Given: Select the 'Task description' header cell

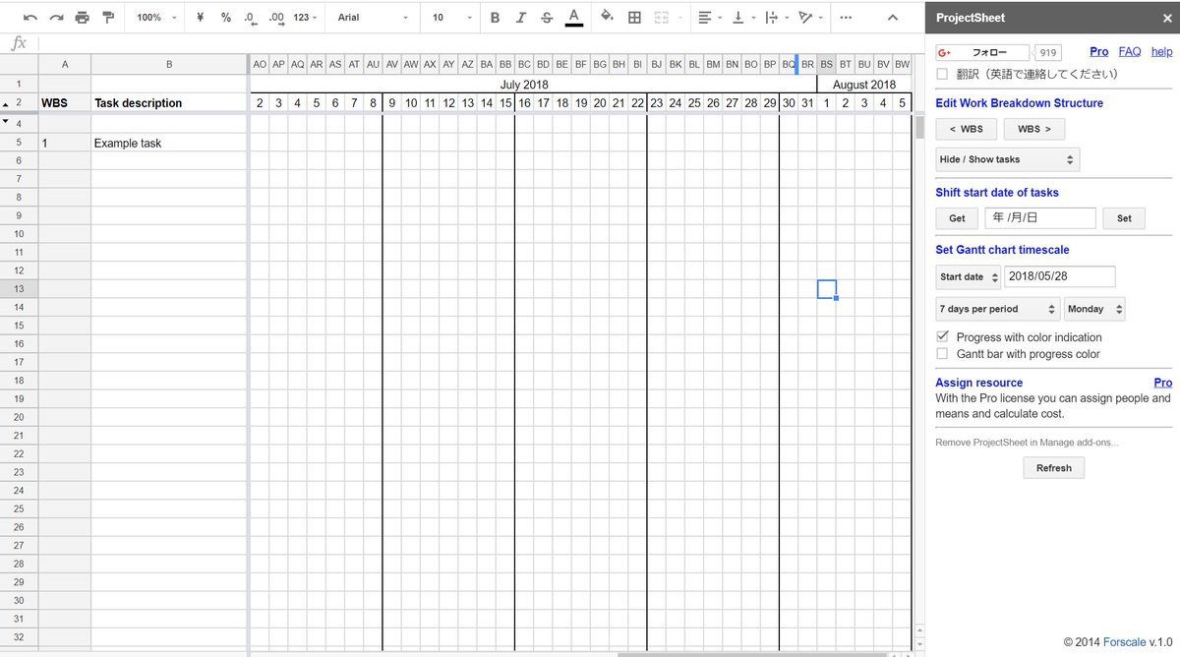Looking at the screenshot, I should point(169,102).
